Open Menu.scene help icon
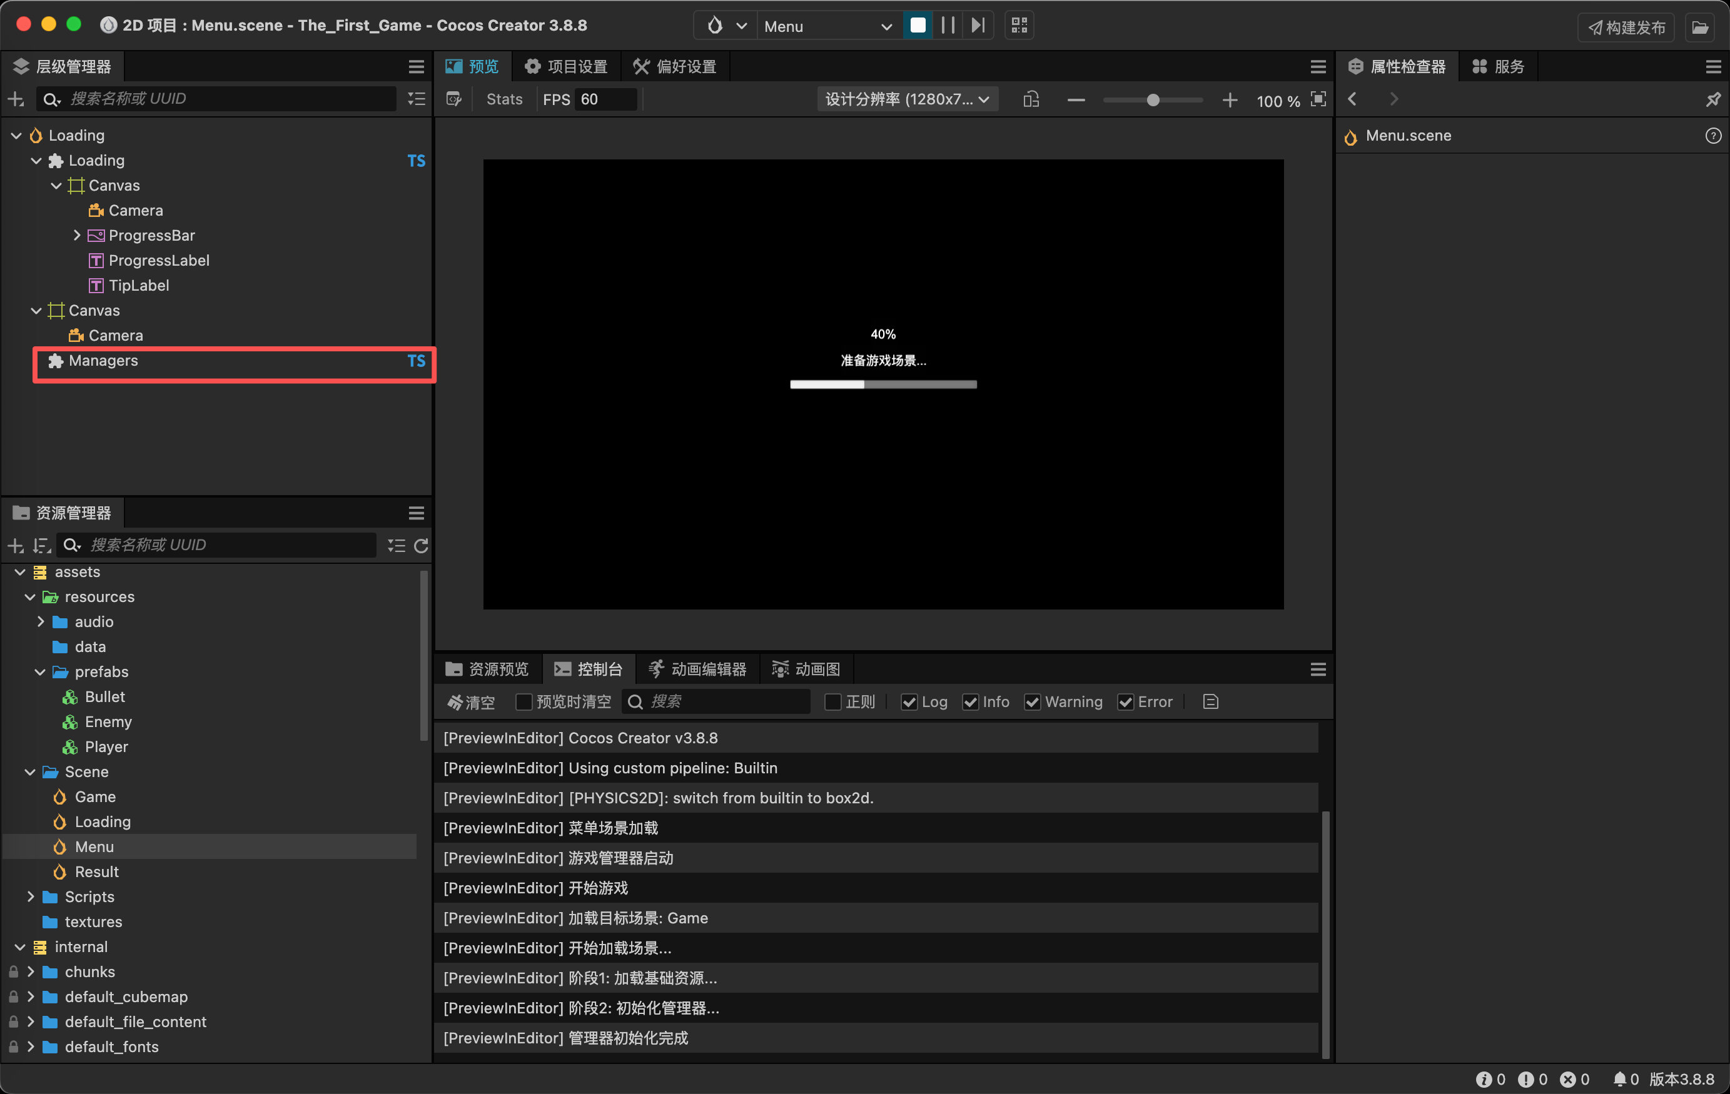 coord(1712,136)
